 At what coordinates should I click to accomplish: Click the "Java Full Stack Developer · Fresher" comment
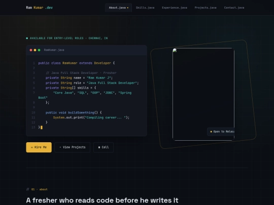(x=81, y=73)
